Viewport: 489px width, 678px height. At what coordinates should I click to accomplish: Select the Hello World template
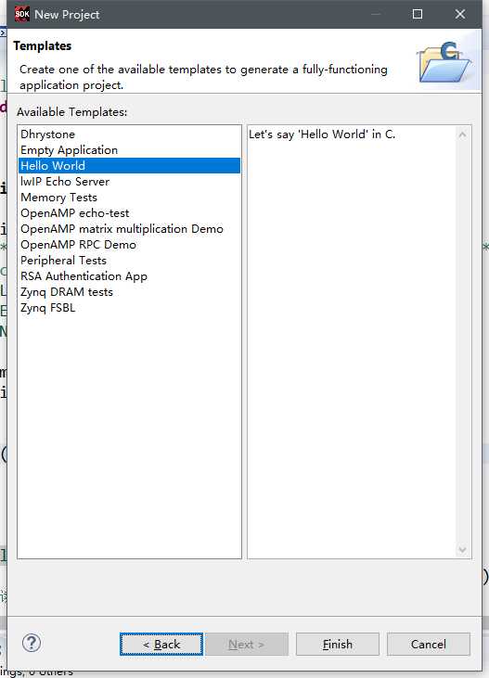(129, 166)
